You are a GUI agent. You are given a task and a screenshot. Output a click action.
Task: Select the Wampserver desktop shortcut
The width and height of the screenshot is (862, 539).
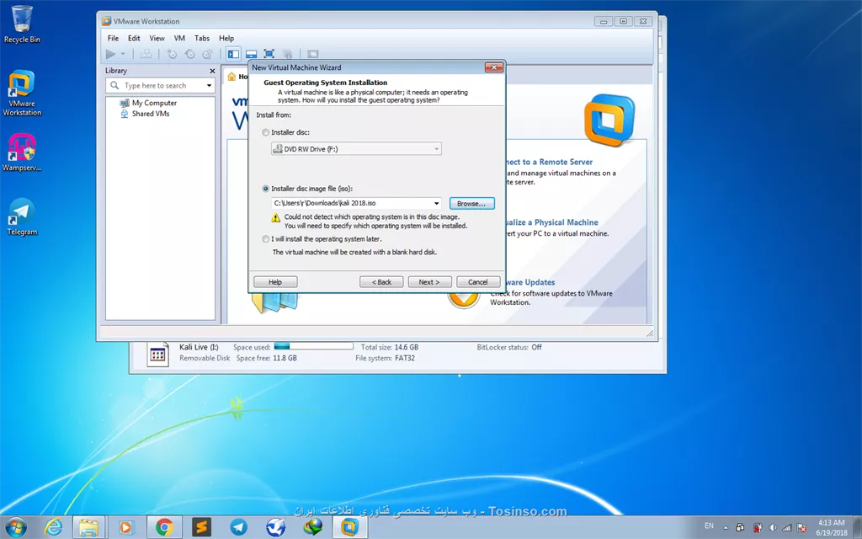point(22,153)
